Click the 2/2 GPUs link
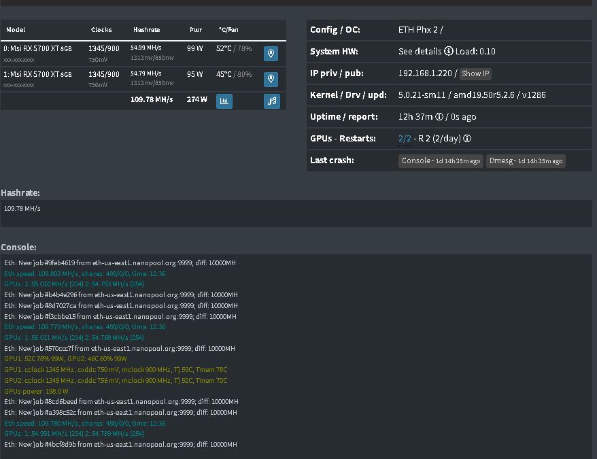 (x=405, y=138)
